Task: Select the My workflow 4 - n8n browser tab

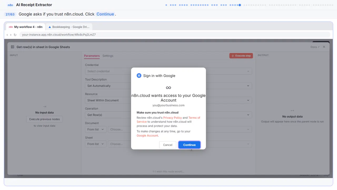Action: tap(26, 27)
